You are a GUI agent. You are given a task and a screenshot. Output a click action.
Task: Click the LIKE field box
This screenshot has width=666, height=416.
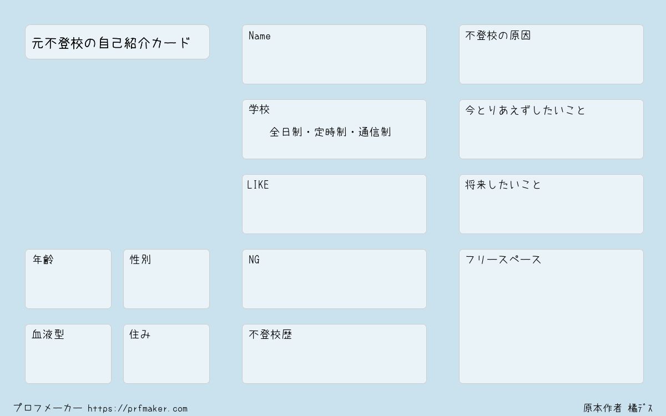(x=334, y=204)
